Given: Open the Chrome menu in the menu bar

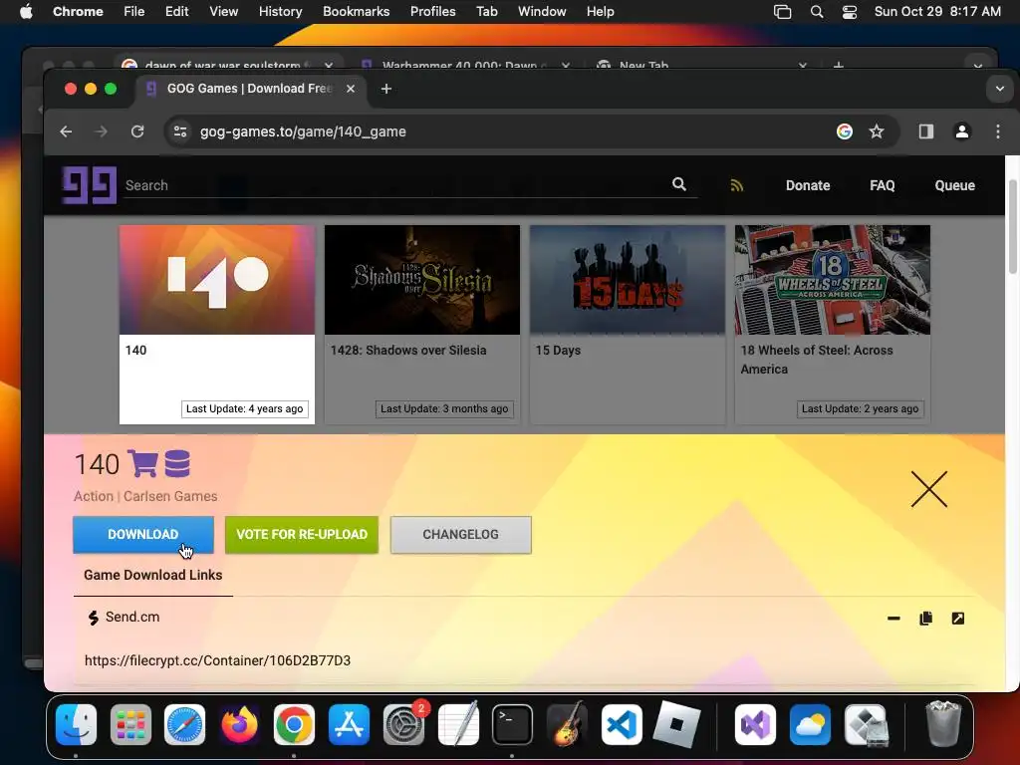Looking at the screenshot, I should (78, 12).
